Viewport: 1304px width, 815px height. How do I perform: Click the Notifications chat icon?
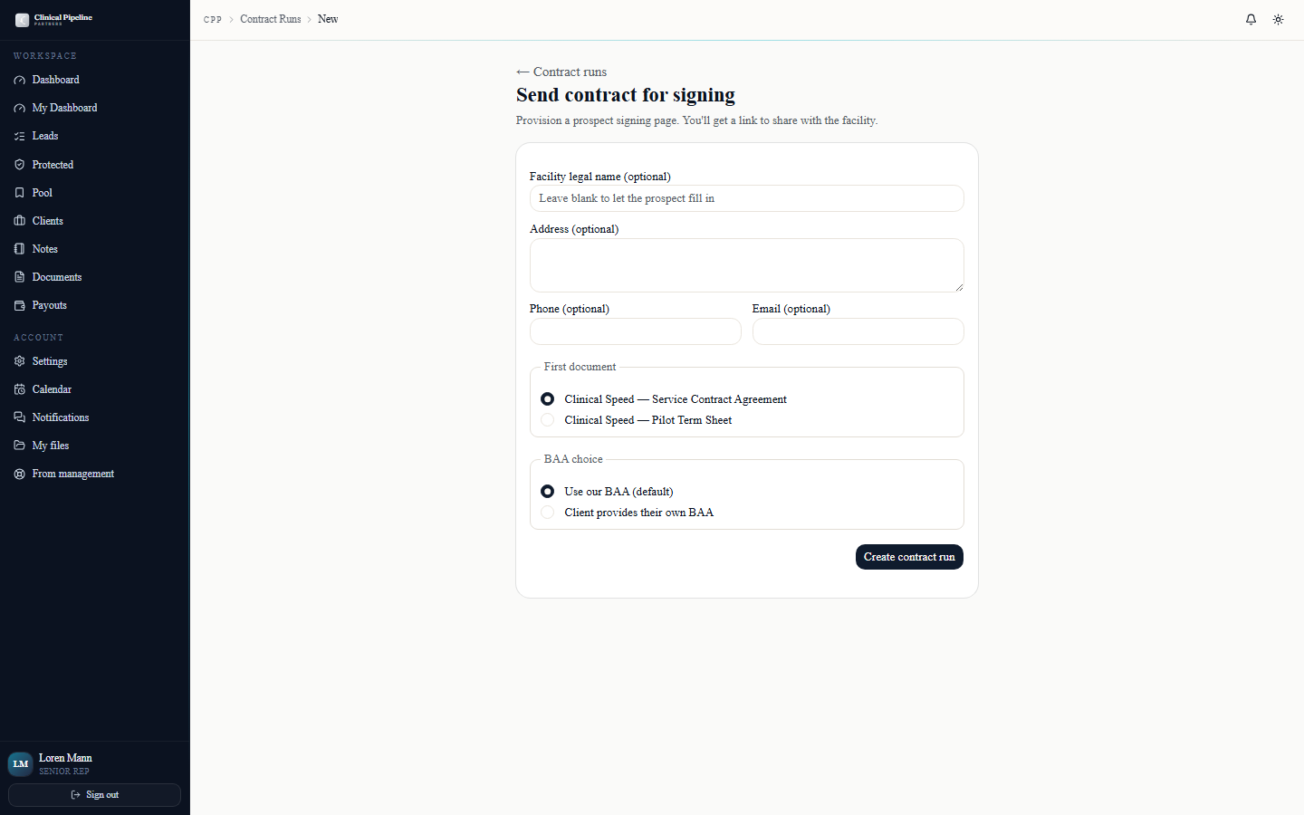point(20,417)
